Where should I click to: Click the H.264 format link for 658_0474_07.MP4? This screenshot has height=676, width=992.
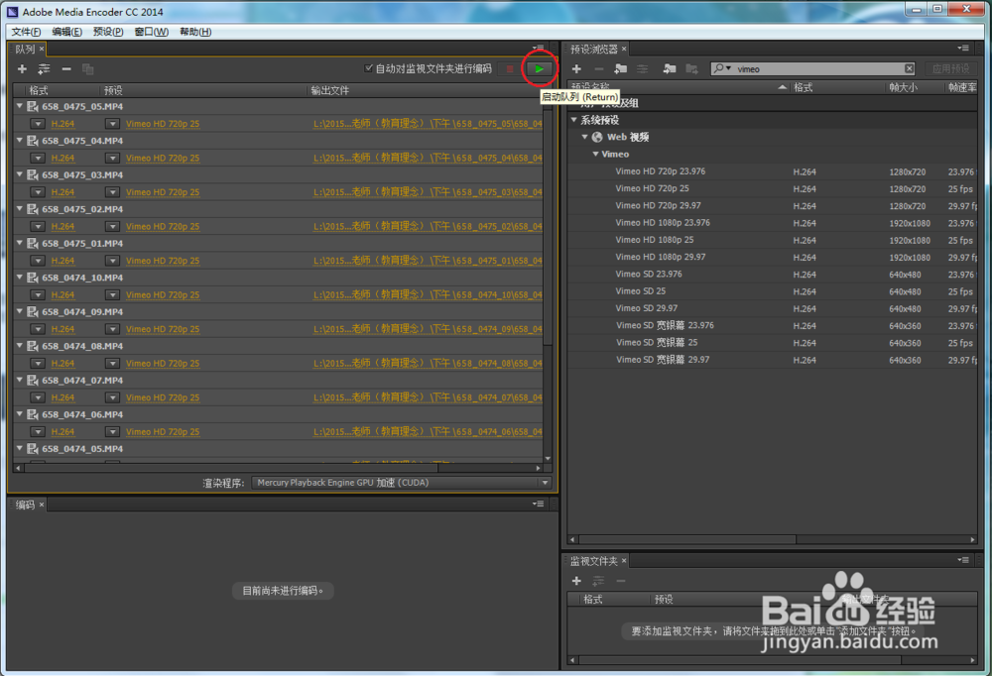pos(62,397)
